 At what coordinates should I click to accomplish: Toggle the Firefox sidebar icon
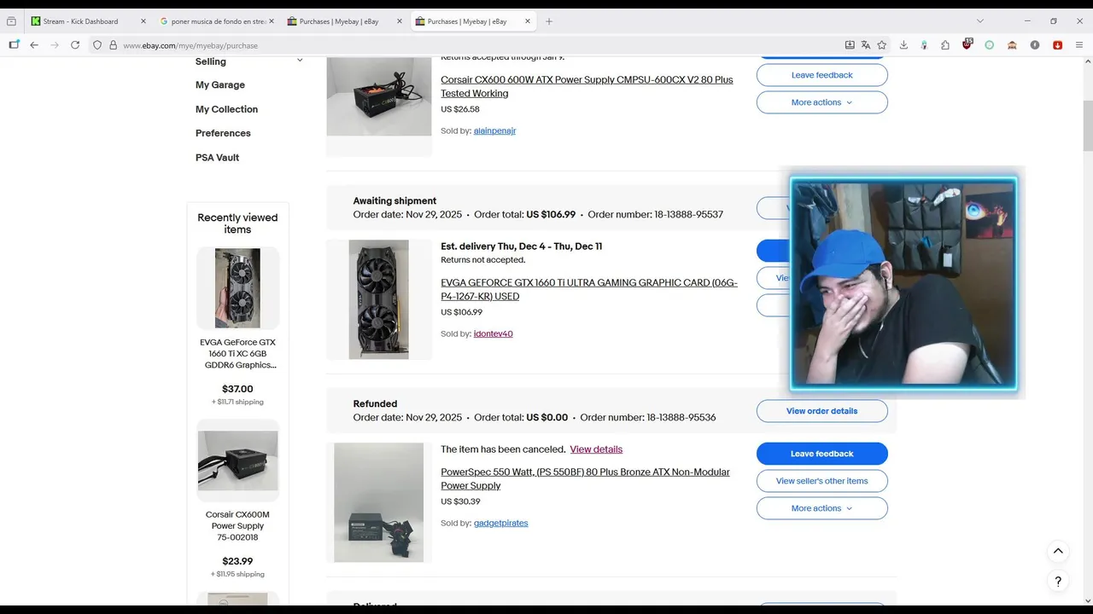14,45
